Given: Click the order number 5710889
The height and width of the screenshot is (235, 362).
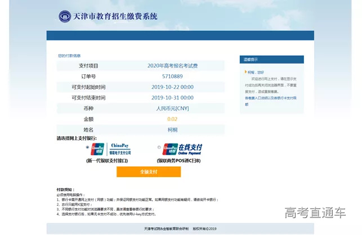Looking at the screenshot, I should 172,76.
